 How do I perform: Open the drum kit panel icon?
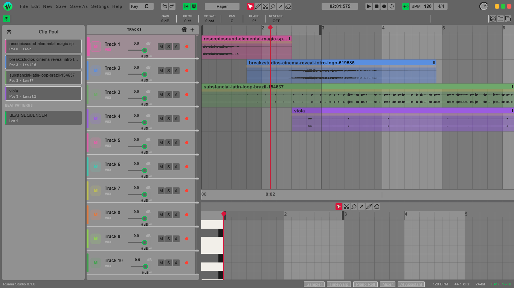coord(493,19)
